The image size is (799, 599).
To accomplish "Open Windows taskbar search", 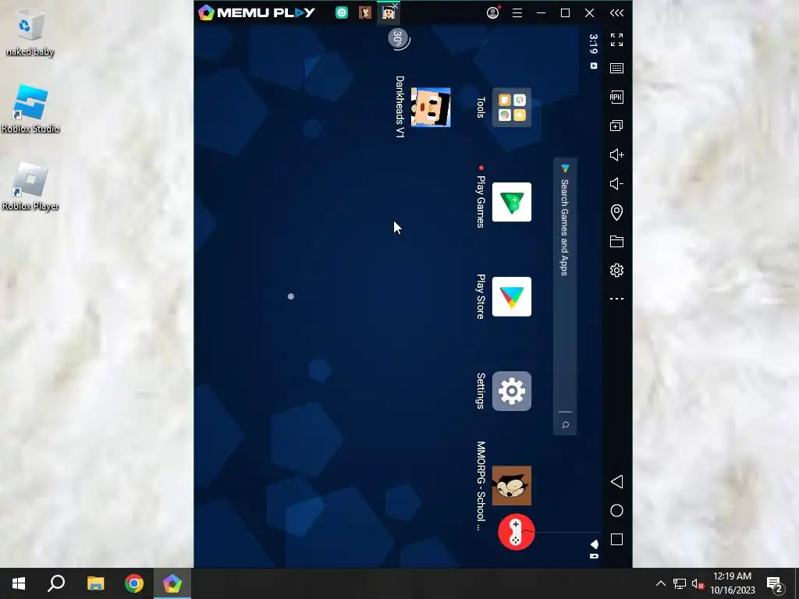I will tap(56, 583).
